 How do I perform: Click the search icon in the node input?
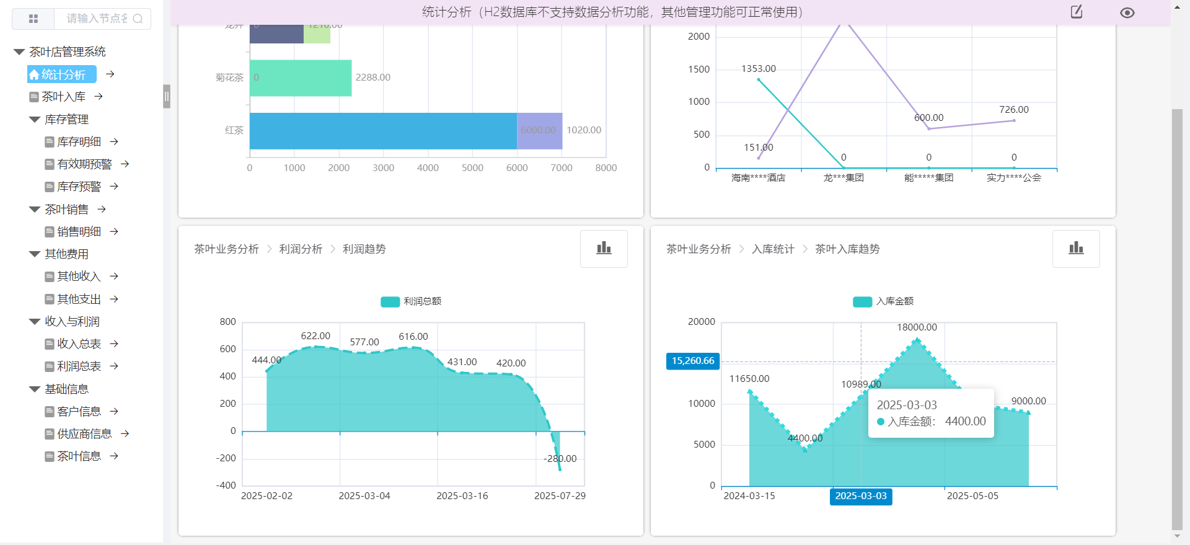point(138,19)
